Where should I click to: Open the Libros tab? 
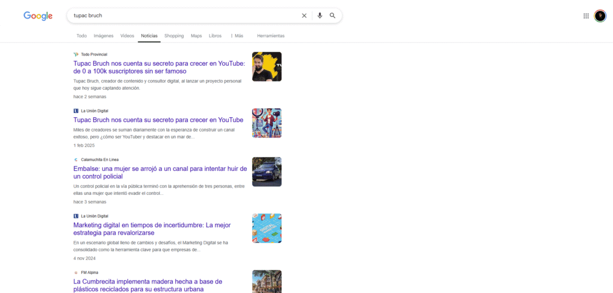coord(215,36)
